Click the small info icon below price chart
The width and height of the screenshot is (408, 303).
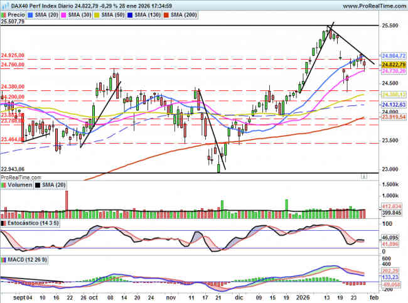click(x=363, y=178)
